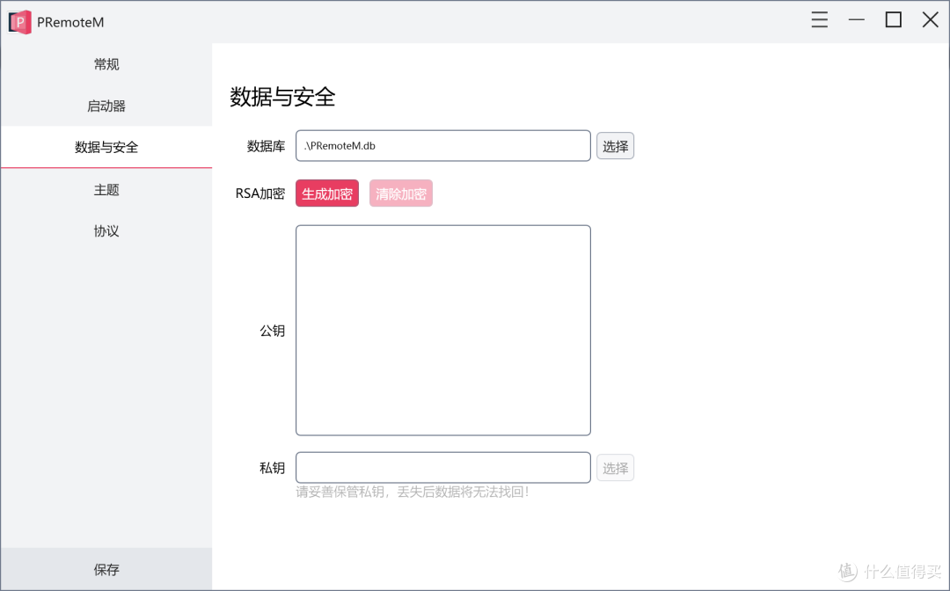Open the 协议 settings section

[x=106, y=230]
